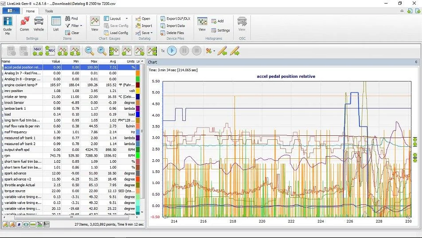The image size is (422, 238).
Task: Click the text Ifx icon at bottom
Action: pos(39,224)
